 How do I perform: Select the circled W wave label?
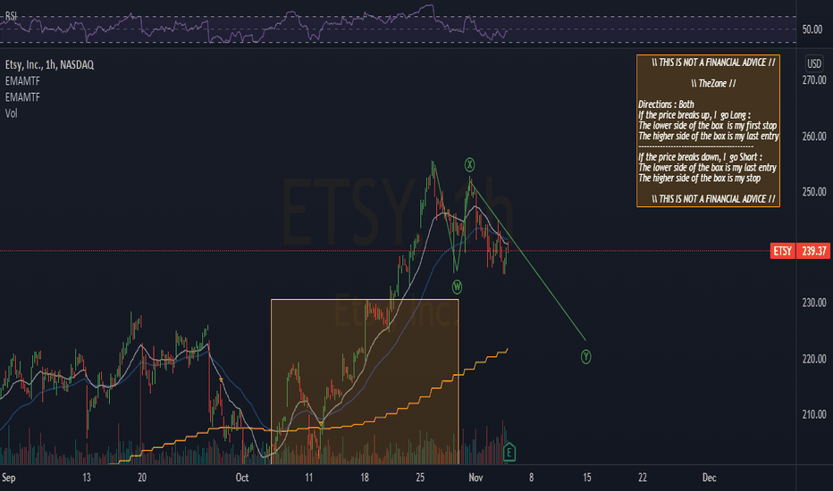[457, 287]
